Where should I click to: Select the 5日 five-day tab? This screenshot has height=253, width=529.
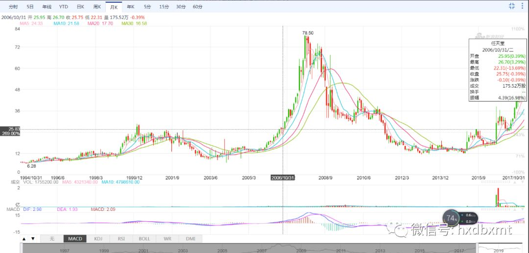coord(30,7)
